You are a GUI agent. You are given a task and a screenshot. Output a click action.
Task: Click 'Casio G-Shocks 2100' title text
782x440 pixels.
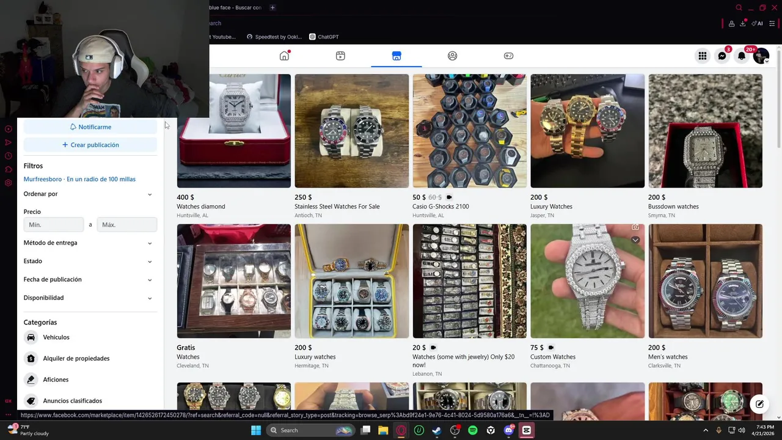pyautogui.click(x=440, y=207)
